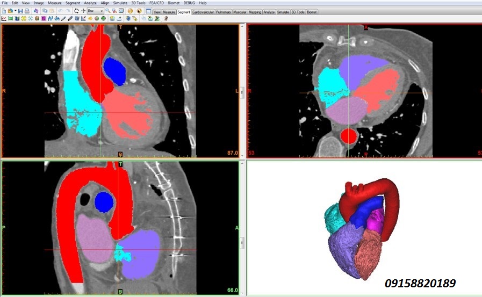The height and width of the screenshot is (297, 482).
Task: Click the Zoom magnifier tool icon
Action: (108, 11)
